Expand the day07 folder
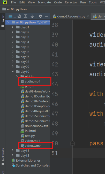The width and height of the screenshot is (105, 174). point(13,57)
